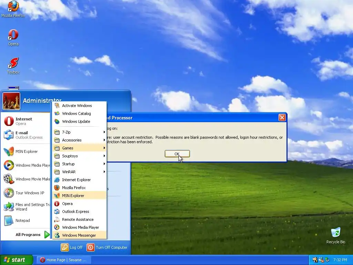This screenshot has width=353, height=265.
Task: Expand the Souptoys submenu arrow
Action: [x=104, y=156]
